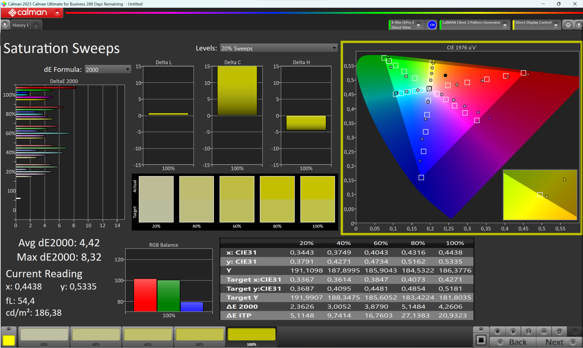
Task: Toggle the left panel arrow beside History
Action: click(x=5, y=25)
